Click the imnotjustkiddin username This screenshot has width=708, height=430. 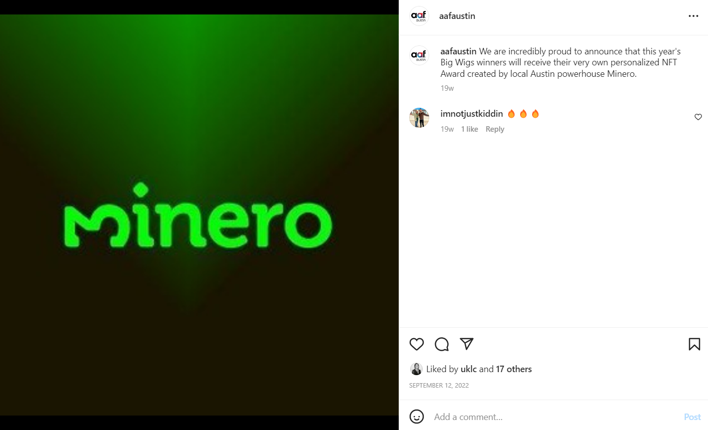click(472, 114)
